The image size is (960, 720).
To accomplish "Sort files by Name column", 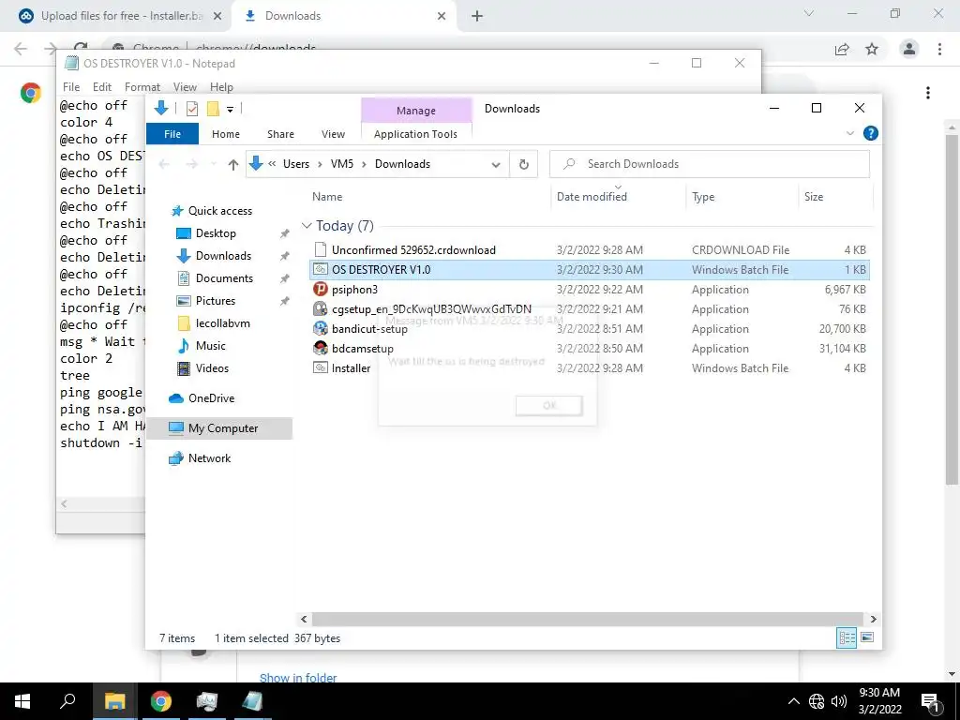I will point(327,197).
